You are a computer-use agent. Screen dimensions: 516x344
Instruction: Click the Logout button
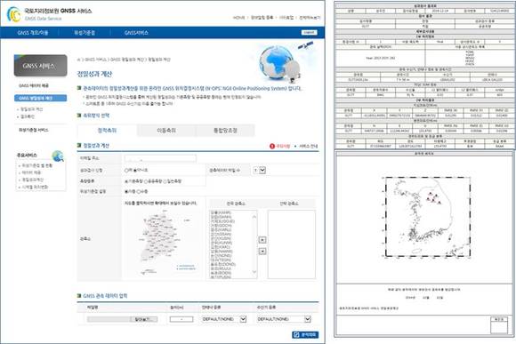(309, 33)
